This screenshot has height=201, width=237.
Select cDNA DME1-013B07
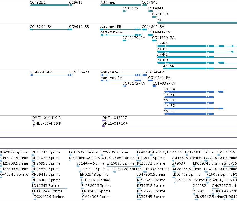(115, 118)
